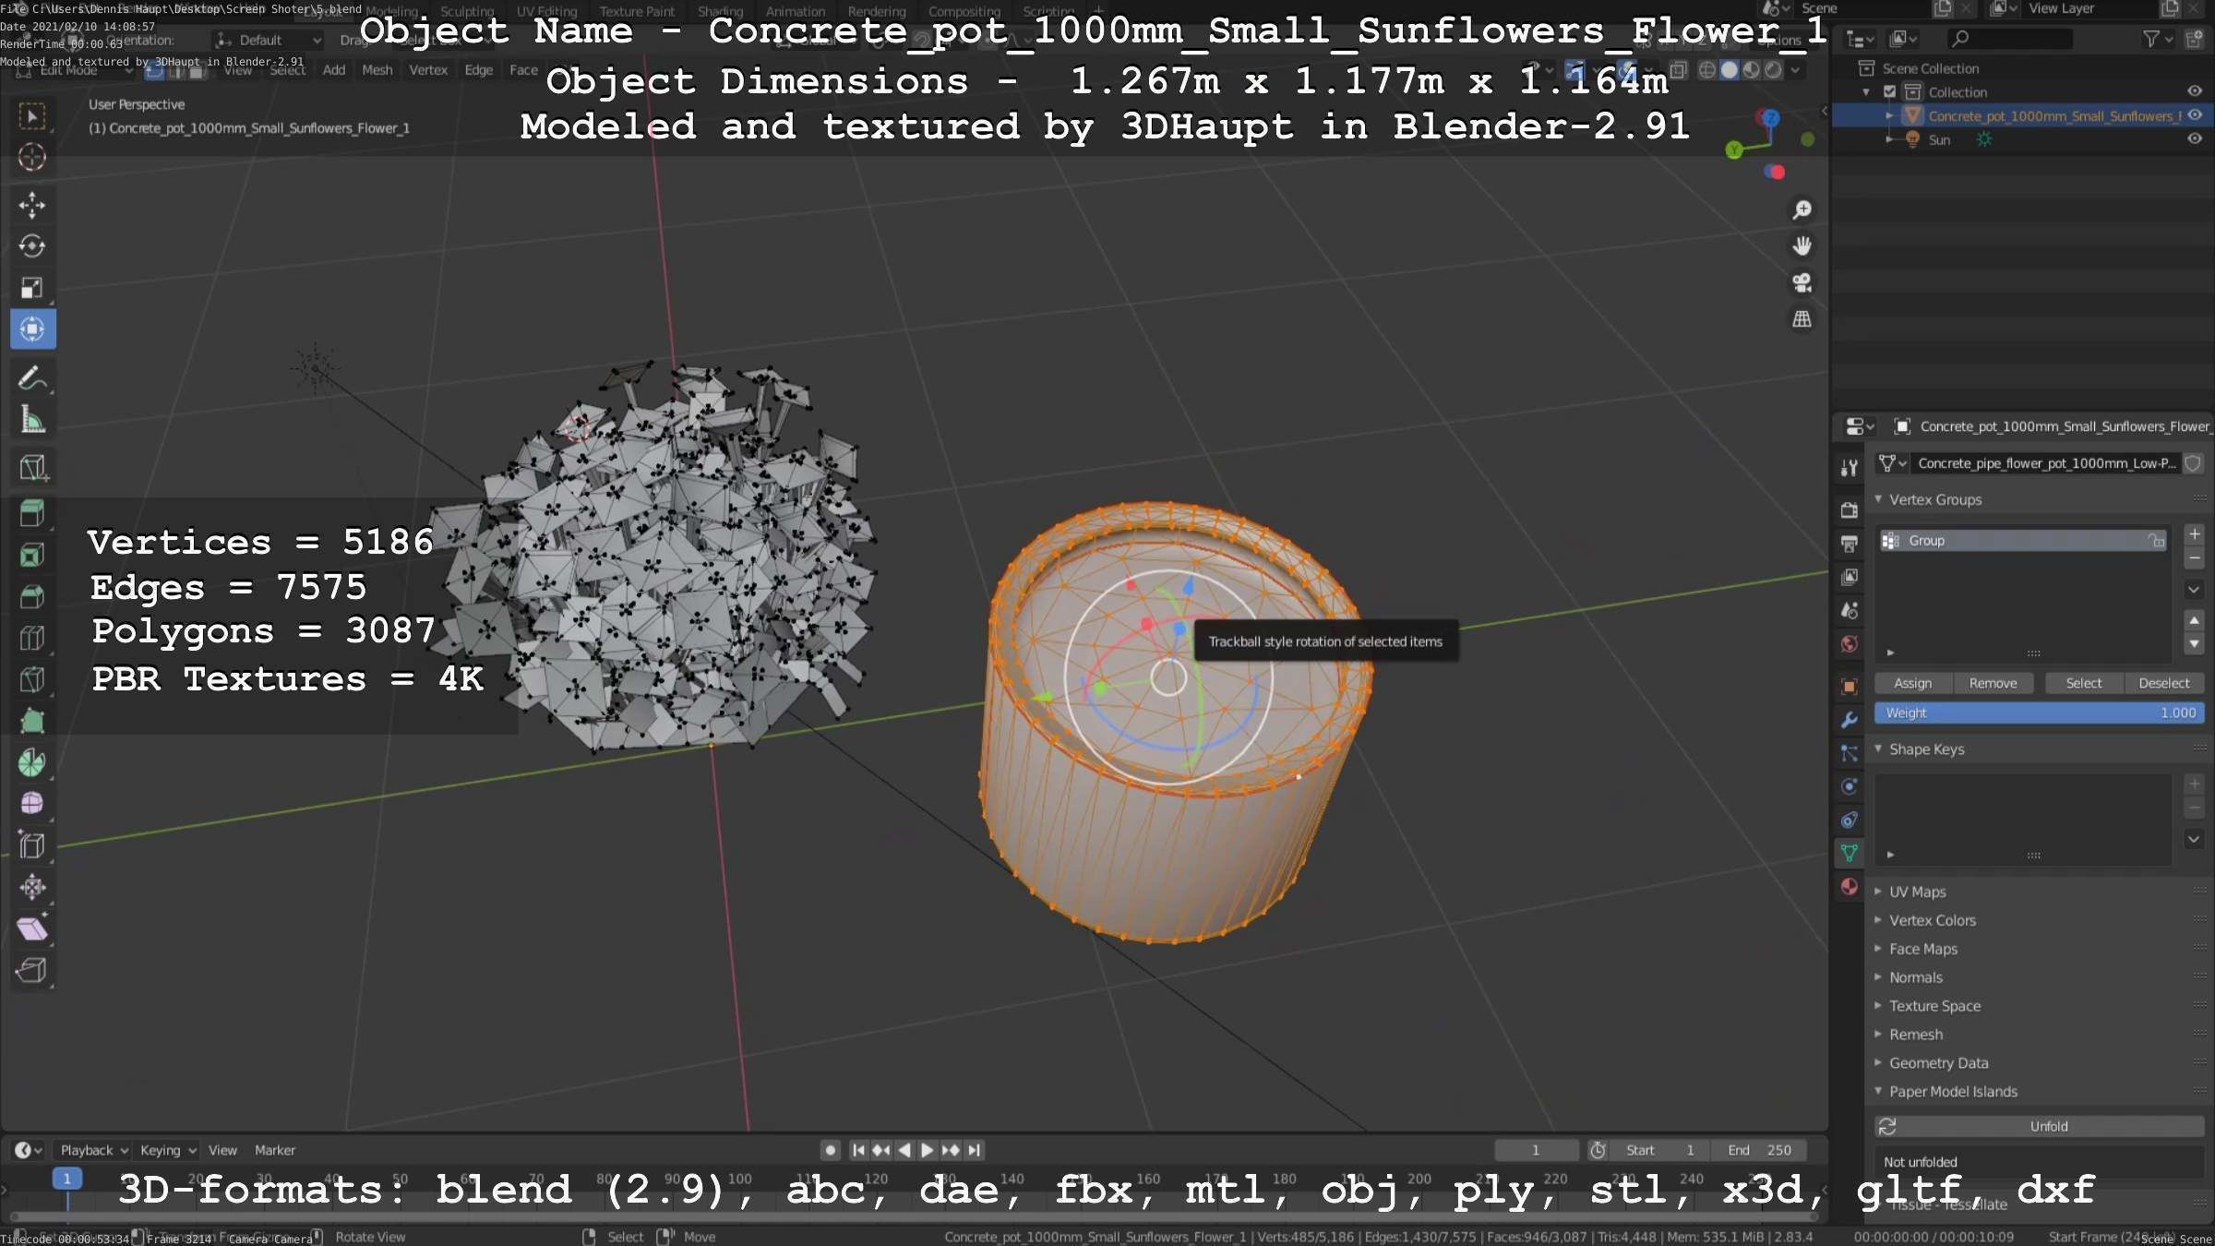Switch to rendered viewport shading
This screenshot has height=1246, width=2215.
(x=1773, y=70)
